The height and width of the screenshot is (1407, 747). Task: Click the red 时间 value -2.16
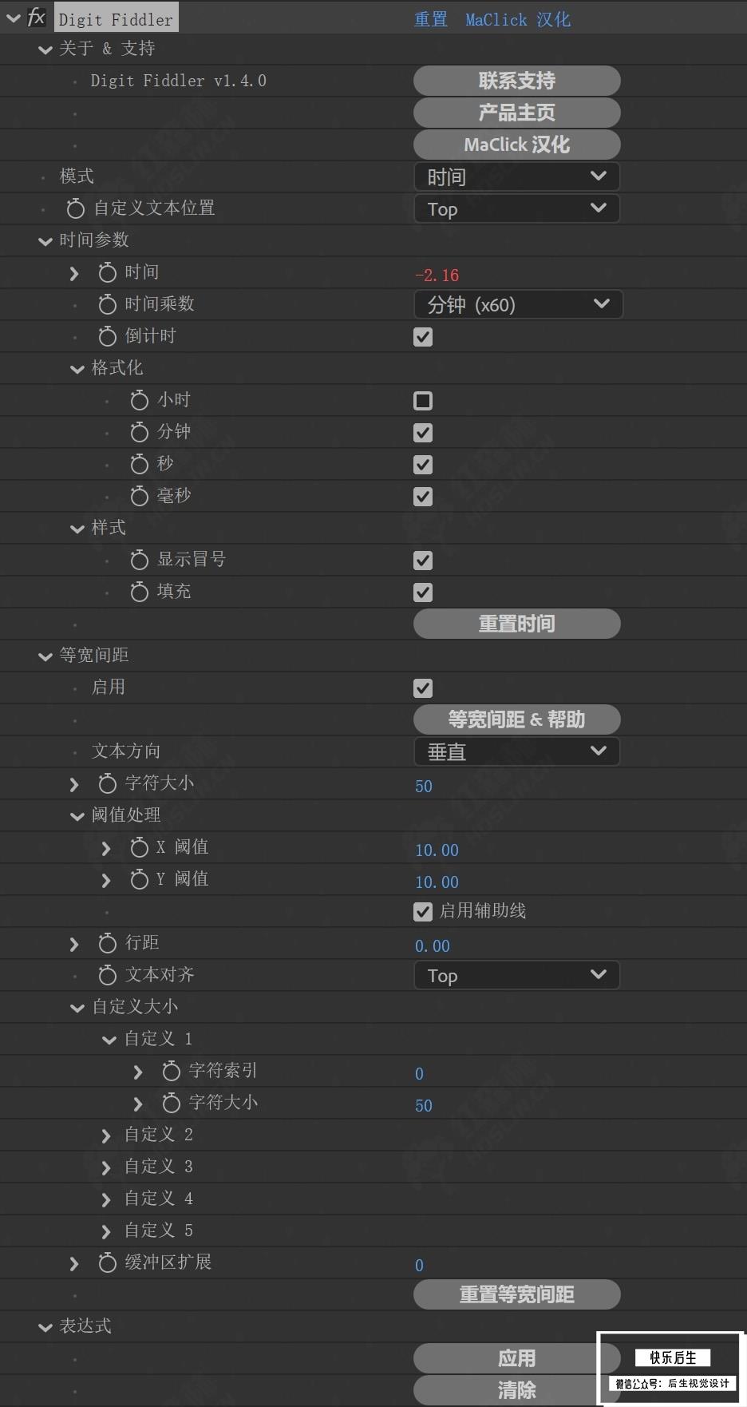pos(437,275)
